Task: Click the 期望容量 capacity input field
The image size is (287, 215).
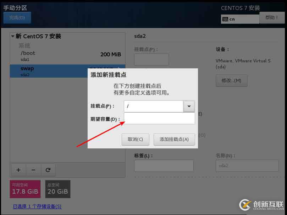Action: point(159,118)
